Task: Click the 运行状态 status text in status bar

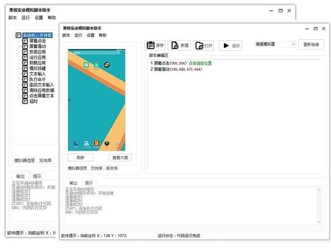Action: [x=179, y=235]
